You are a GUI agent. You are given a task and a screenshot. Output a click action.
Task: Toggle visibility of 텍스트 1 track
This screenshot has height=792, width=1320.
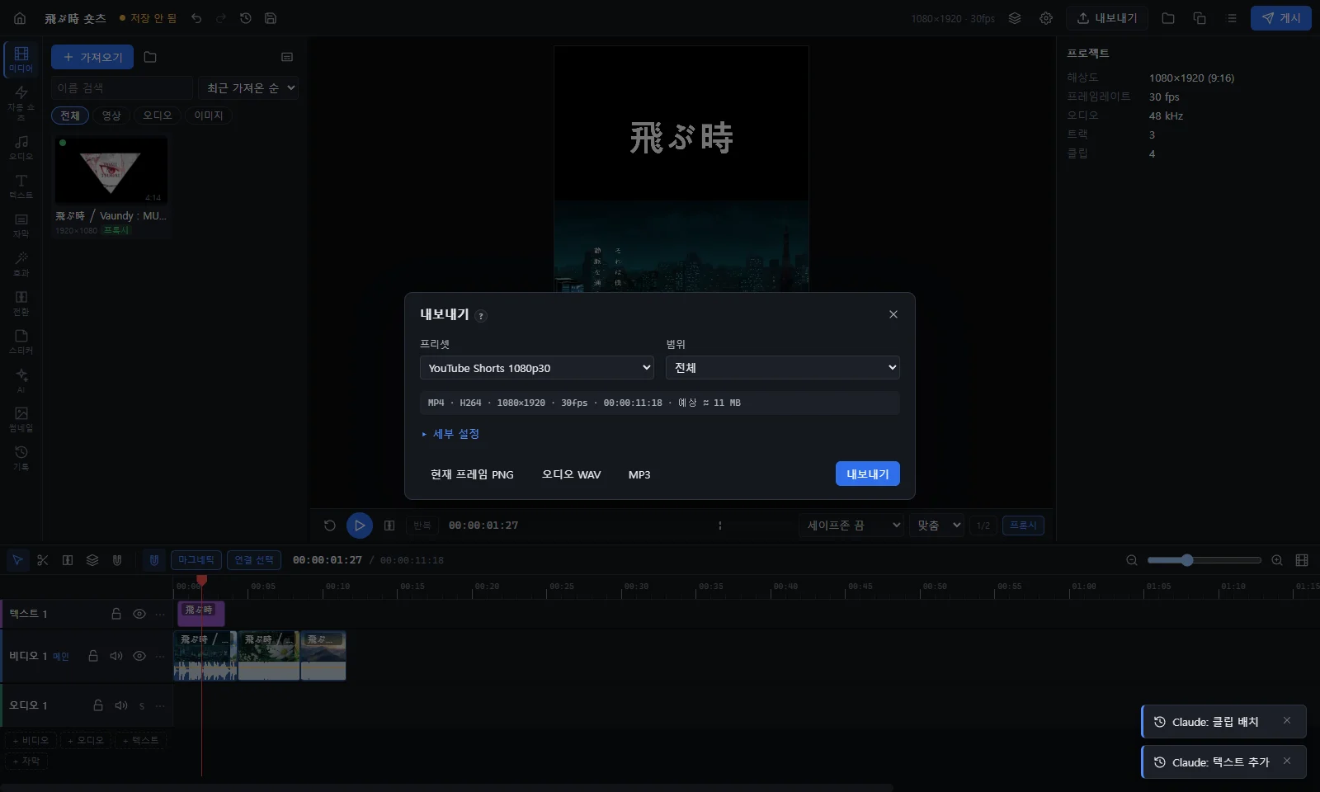[139, 614]
